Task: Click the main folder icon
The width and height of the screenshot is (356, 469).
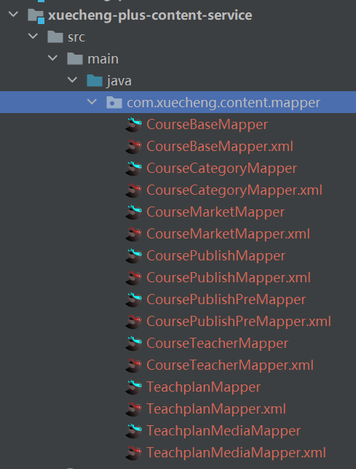Action: [x=75, y=59]
